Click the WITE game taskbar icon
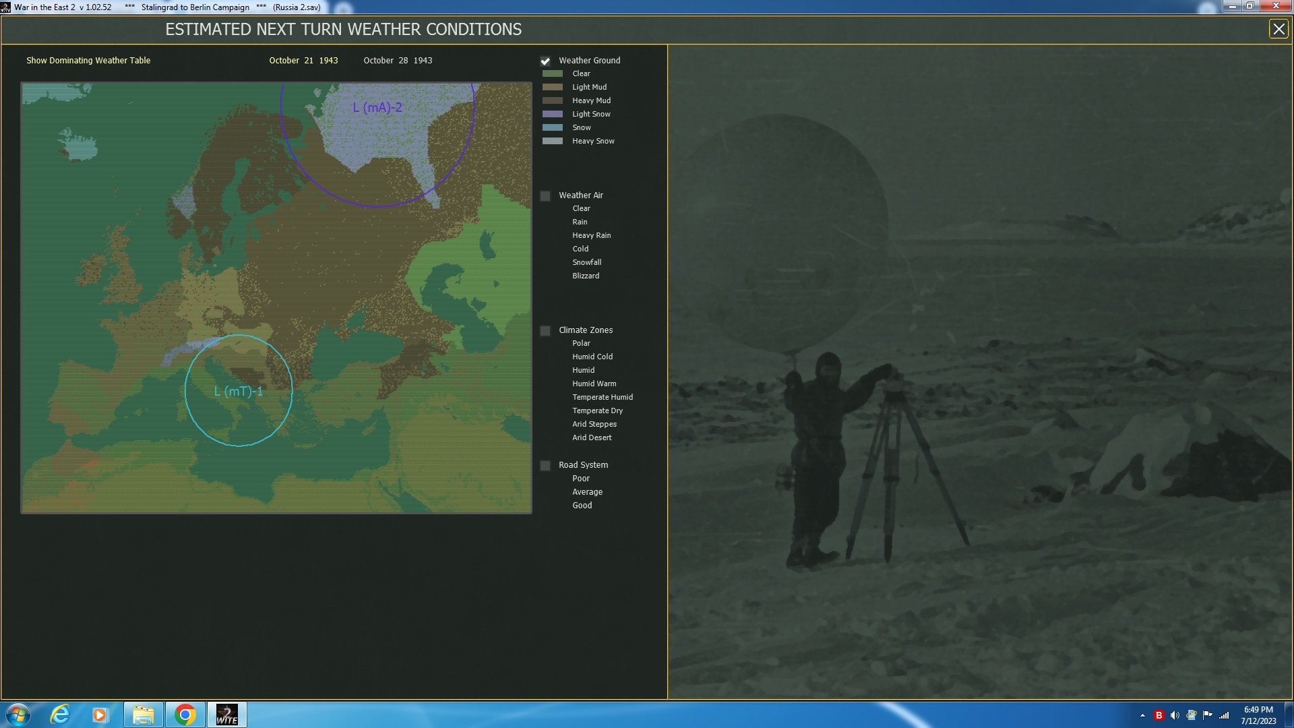 (227, 715)
